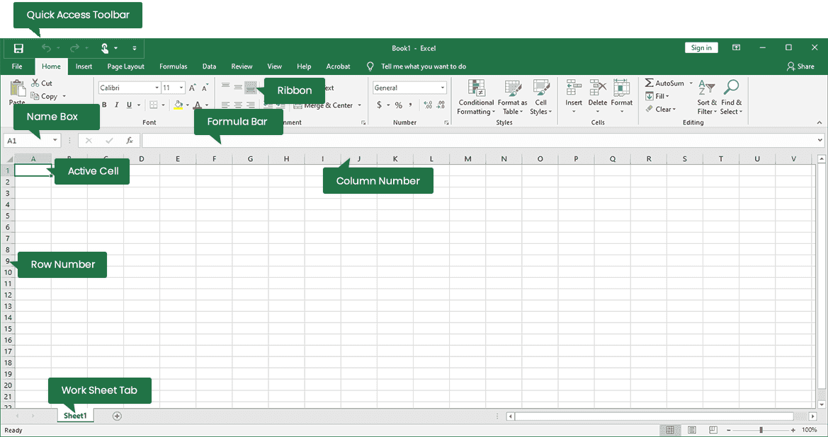Click the Share button
The image size is (828, 437).
pyautogui.click(x=800, y=66)
